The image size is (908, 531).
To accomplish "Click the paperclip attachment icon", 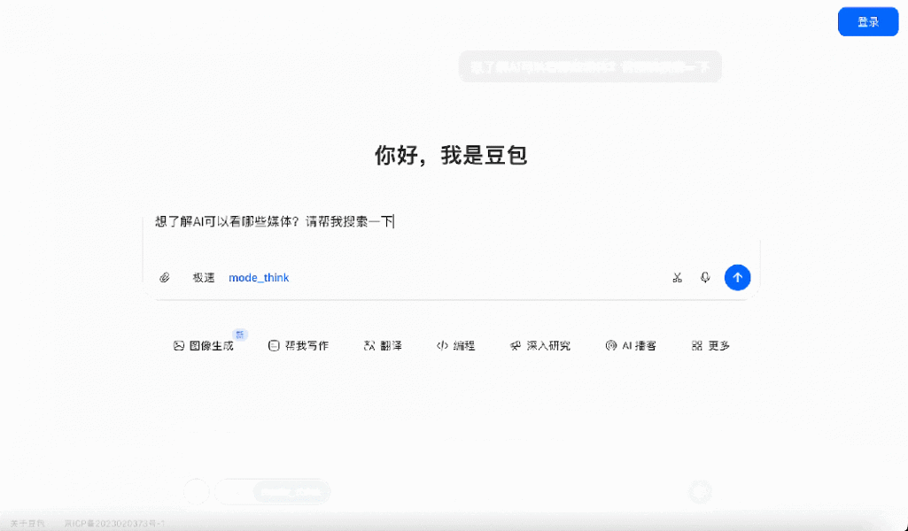I will pos(165,277).
